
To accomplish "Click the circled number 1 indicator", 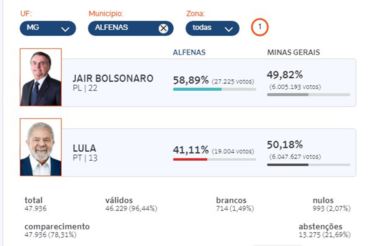I will (260, 27).
